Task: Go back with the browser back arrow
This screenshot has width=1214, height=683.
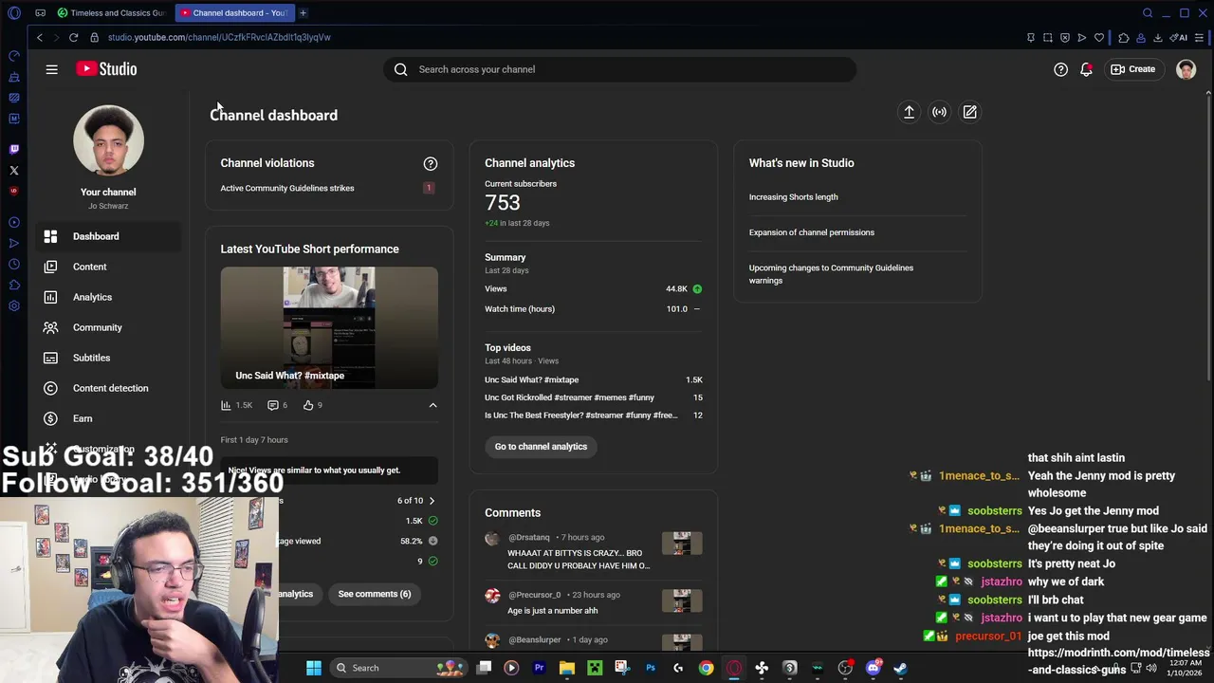Action: [x=39, y=37]
